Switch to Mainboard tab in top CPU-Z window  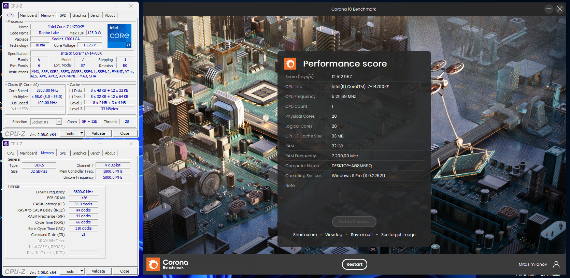click(x=28, y=15)
